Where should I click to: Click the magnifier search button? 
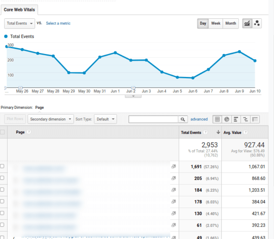183,119
